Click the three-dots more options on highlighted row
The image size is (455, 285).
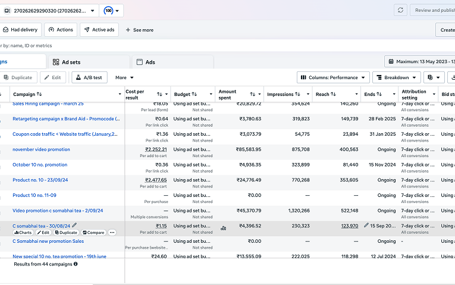tap(112, 233)
